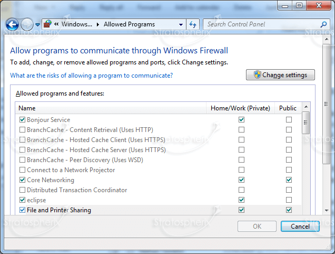
Task: Toggle Bonjour Service Home/Work checkbox
Action: [241, 119]
